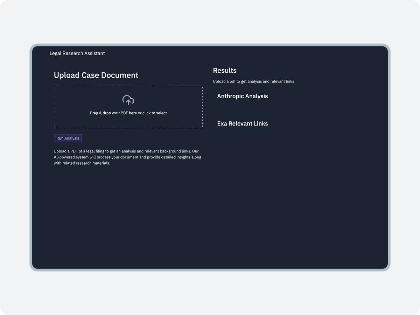This screenshot has width=420, height=315.
Task: Open the Anthropic Analysis results panel
Action: click(292, 98)
